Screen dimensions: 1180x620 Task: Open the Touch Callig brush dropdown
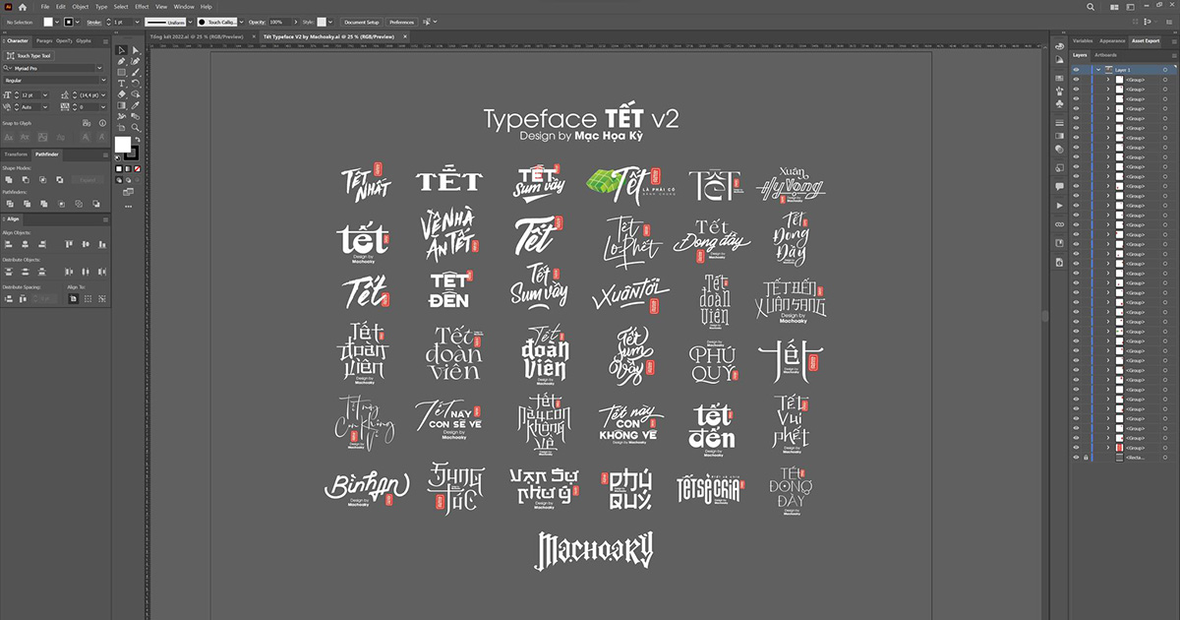tap(241, 22)
